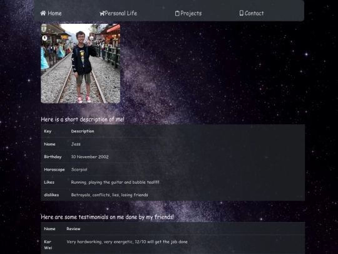Image resolution: width=338 pixels, height=254 pixels.
Task: Click the 'Key' column header
Action: [x=48, y=131]
